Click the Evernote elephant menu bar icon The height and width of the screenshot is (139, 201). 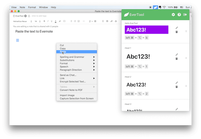pyautogui.click(x=160, y=7)
